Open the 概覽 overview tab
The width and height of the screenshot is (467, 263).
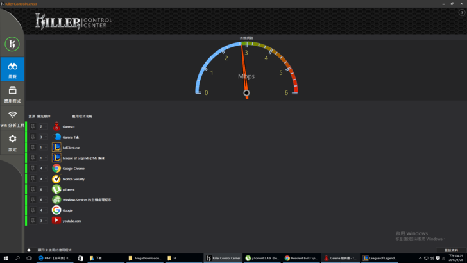[x=12, y=69]
